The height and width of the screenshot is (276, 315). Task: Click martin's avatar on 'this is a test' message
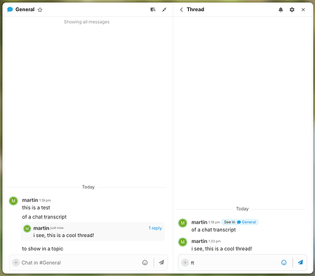pos(13,201)
